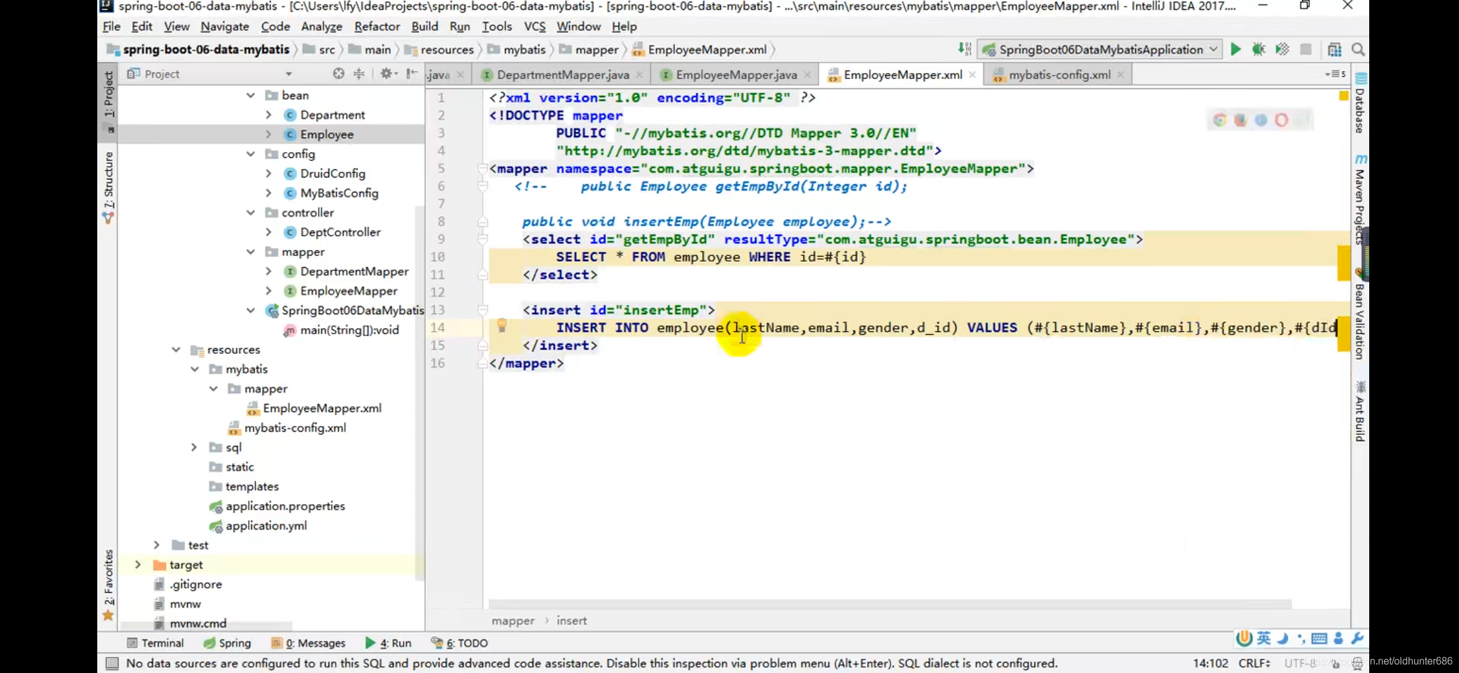Toggle the Project side tool window
The image size is (1459, 673).
(x=109, y=93)
